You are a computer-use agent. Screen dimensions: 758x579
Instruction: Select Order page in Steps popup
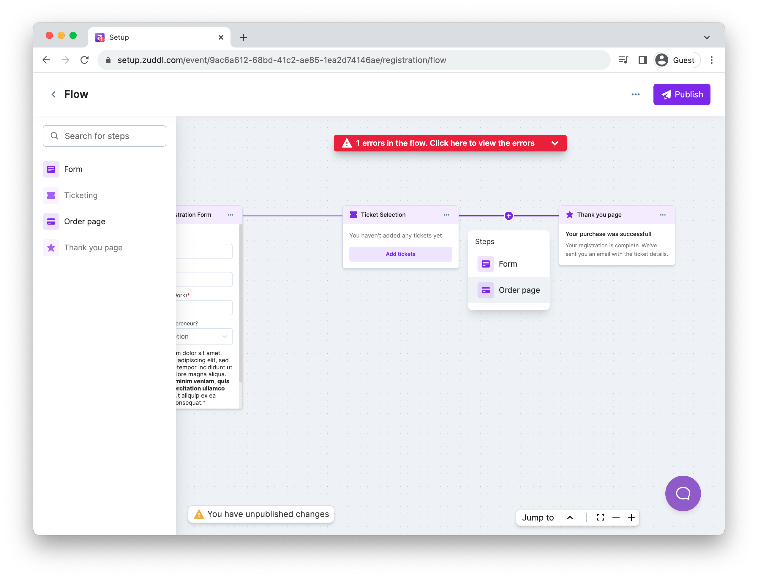click(x=509, y=290)
